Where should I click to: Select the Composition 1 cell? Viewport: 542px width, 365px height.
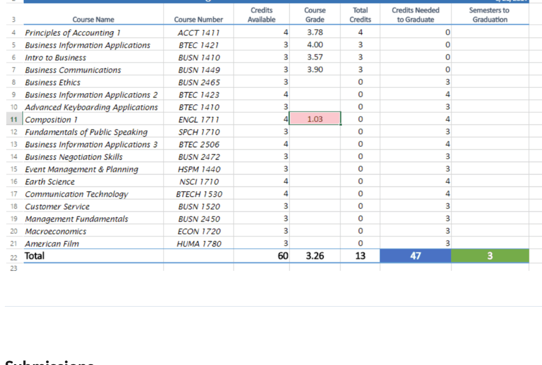[x=93, y=119]
